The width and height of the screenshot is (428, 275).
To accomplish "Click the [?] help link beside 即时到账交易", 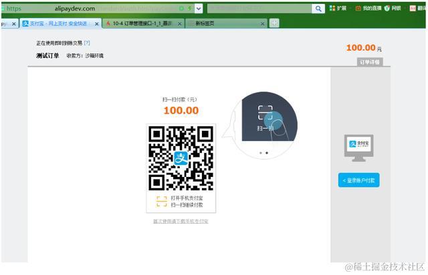I will pos(87,43).
